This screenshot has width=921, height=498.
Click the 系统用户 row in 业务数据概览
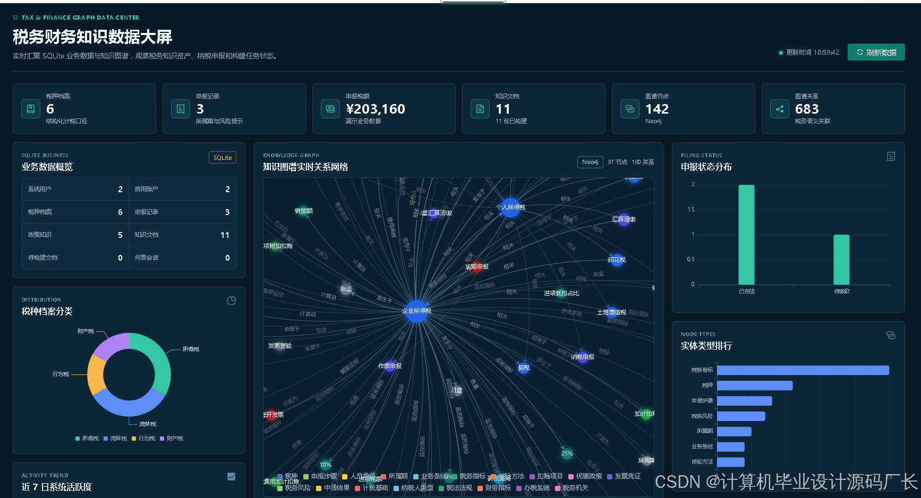click(75, 190)
